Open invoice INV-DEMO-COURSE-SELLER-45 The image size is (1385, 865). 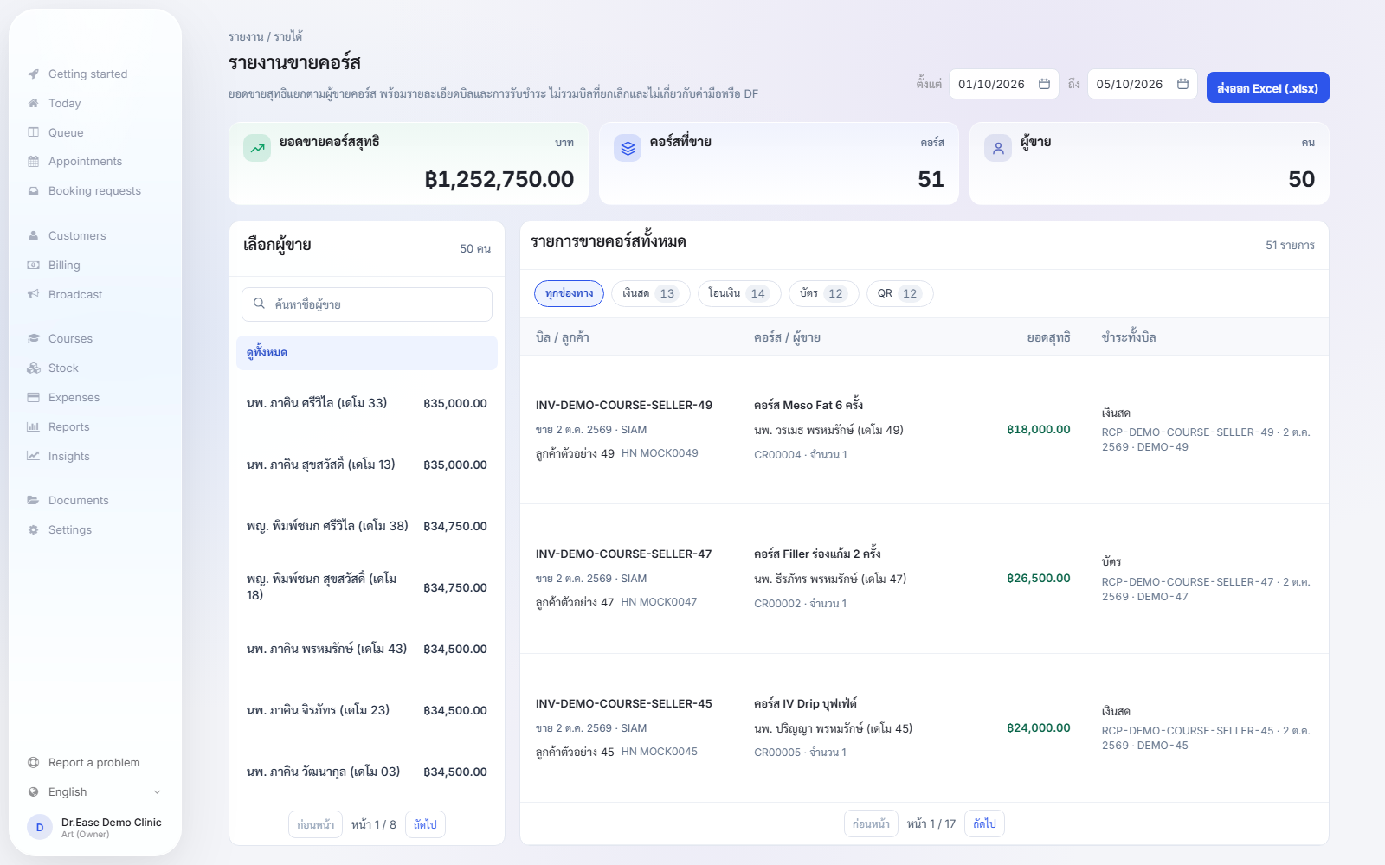[x=623, y=703]
